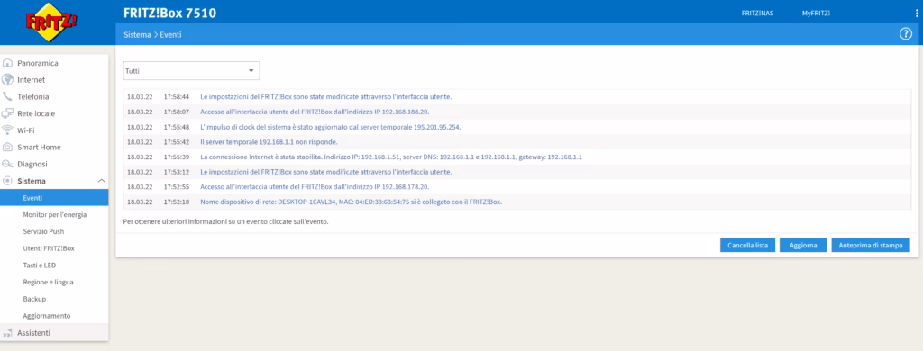The width and height of the screenshot is (923, 351).
Task: Collapse the Sistema menu chevron
Action: pyautogui.click(x=101, y=181)
